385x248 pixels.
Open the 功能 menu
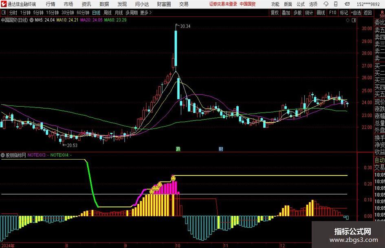(275, 4)
